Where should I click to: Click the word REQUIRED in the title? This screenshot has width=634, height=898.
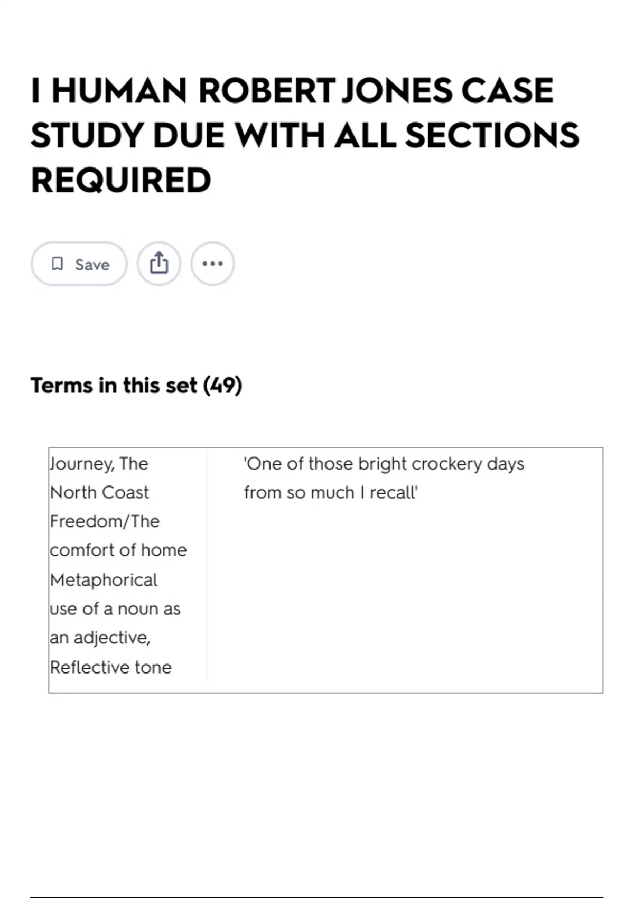(121, 180)
